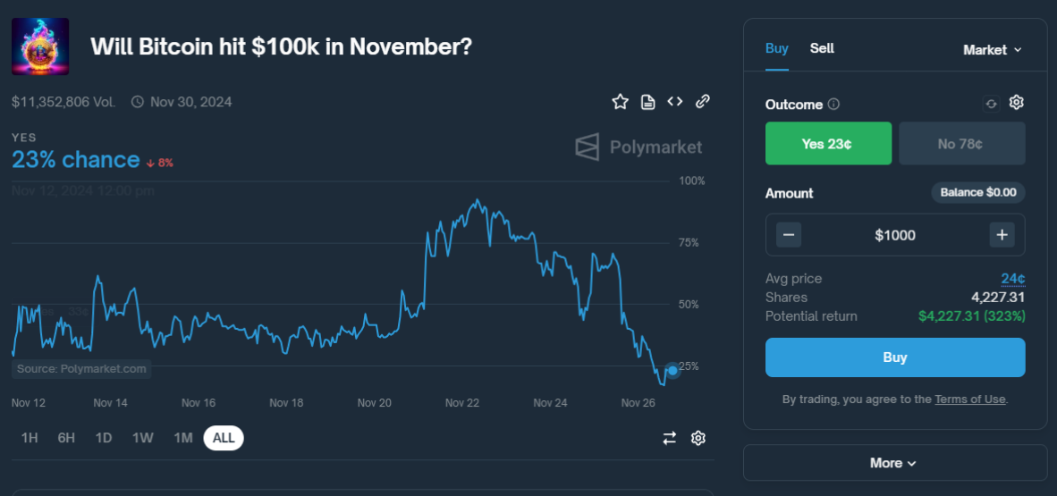Image resolution: width=1057 pixels, height=496 pixels.
Task: Click the refresh icon beside Outcome
Action: click(x=991, y=104)
